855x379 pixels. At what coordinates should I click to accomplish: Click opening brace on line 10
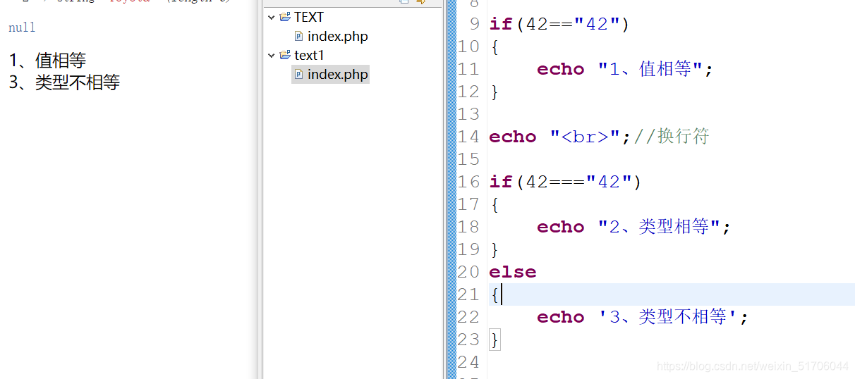495,47
